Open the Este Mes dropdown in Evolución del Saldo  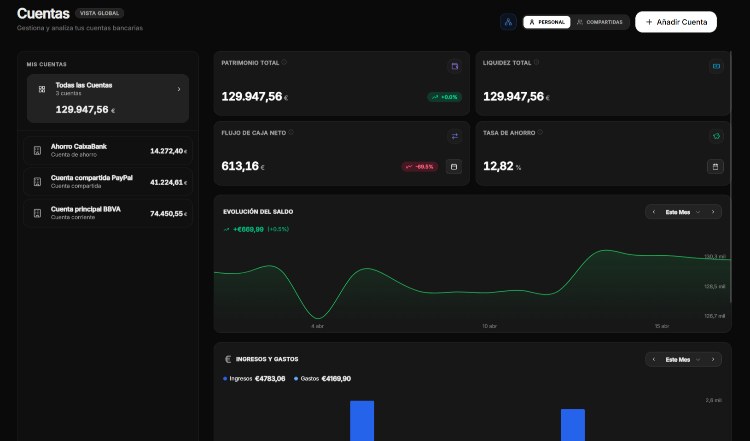[x=683, y=212]
